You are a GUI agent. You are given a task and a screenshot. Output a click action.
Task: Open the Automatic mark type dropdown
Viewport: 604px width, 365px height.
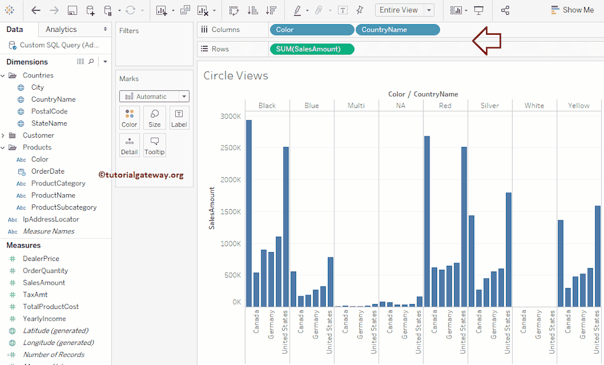[x=154, y=96]
